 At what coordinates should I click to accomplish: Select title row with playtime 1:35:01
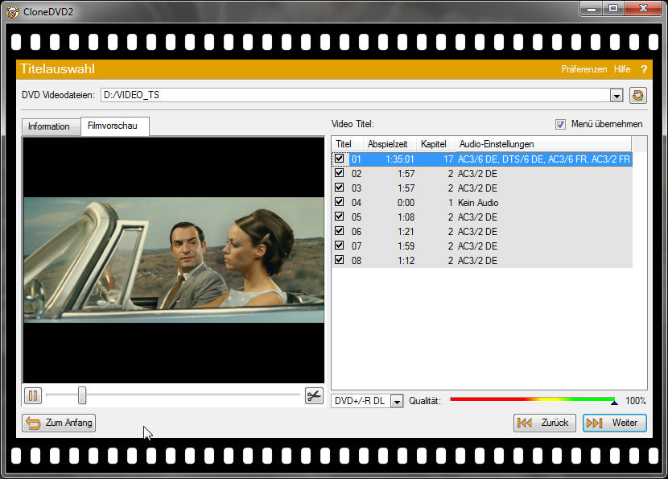click(482, 159)
